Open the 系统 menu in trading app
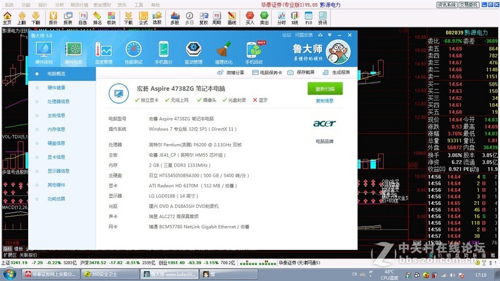500x281 pixels. tap(9, 5)
